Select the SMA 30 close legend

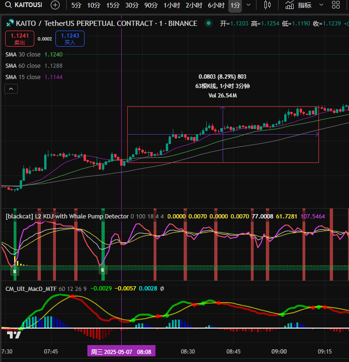pos(34,55)
